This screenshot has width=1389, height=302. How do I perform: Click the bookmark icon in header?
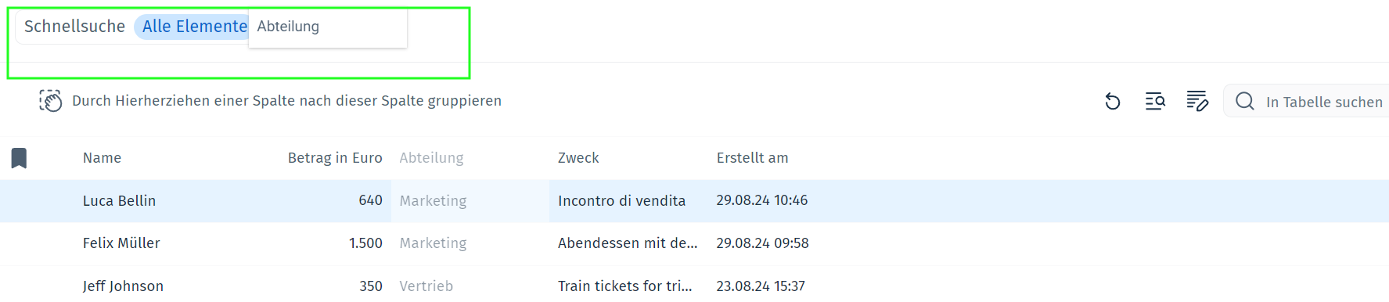pyautogui.click(x=20, y=158)
